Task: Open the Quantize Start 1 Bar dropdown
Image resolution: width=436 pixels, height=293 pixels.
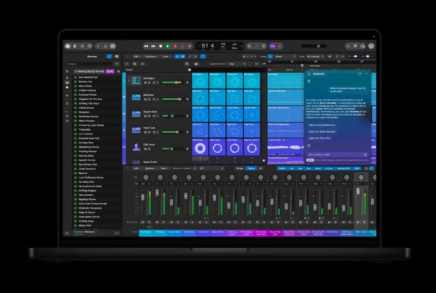Action: 237,64
